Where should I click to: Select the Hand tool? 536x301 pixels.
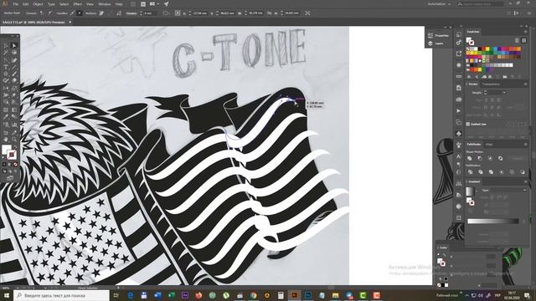pyautogui.click(x=6, y=140)
